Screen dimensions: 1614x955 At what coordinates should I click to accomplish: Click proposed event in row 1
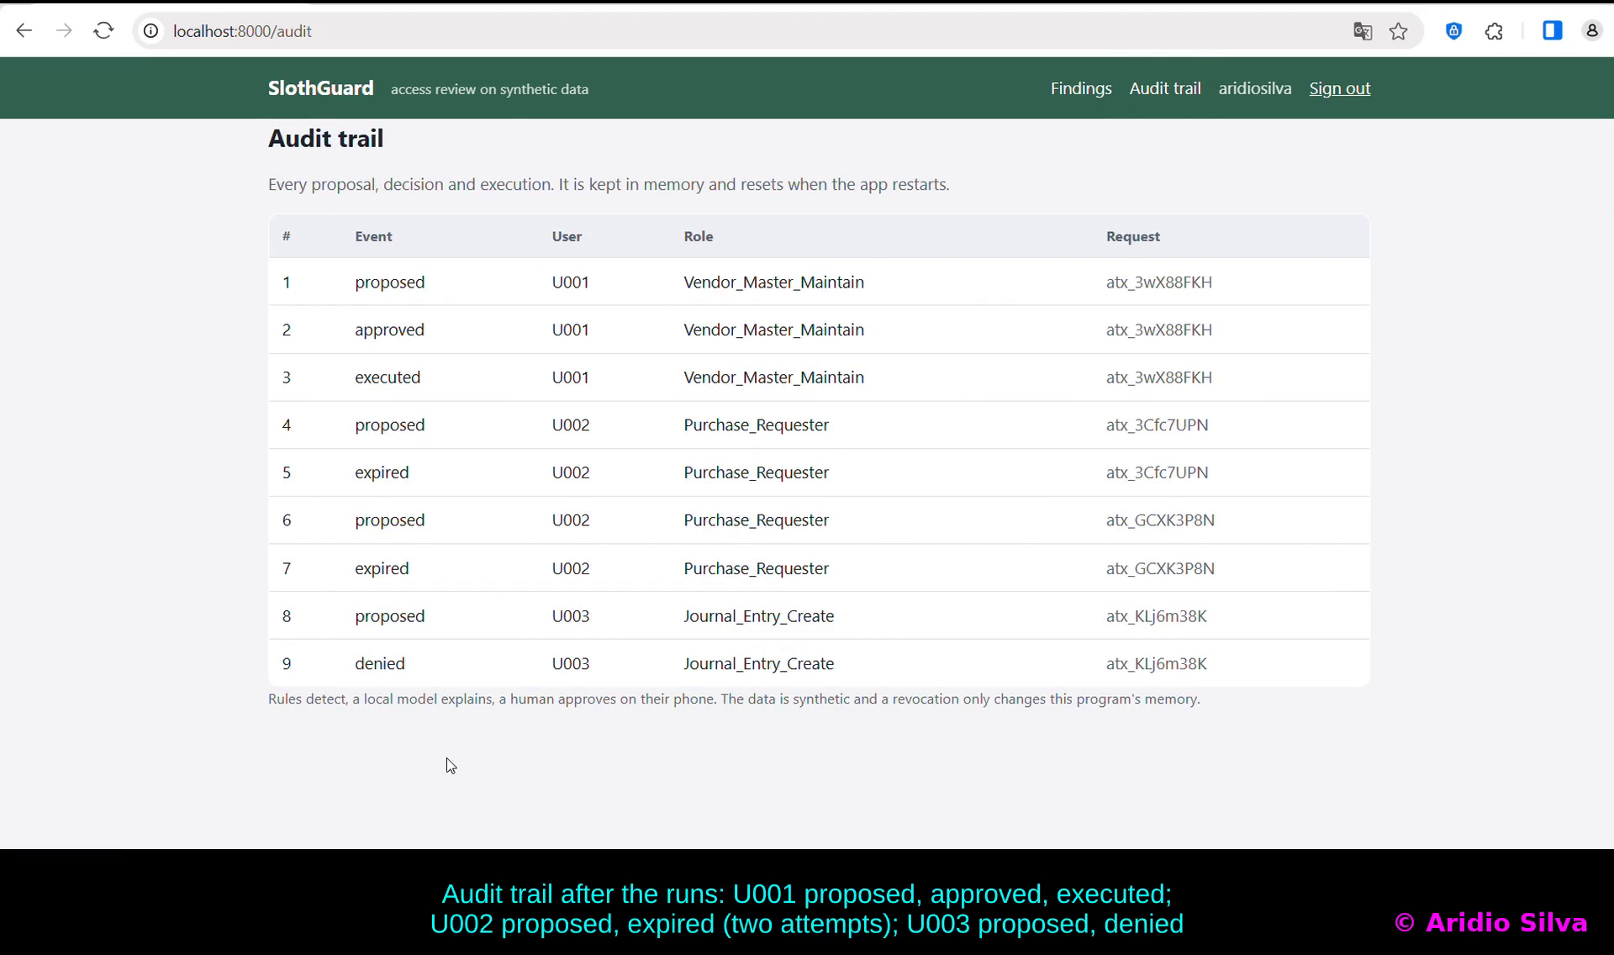(x=389, y=282)
